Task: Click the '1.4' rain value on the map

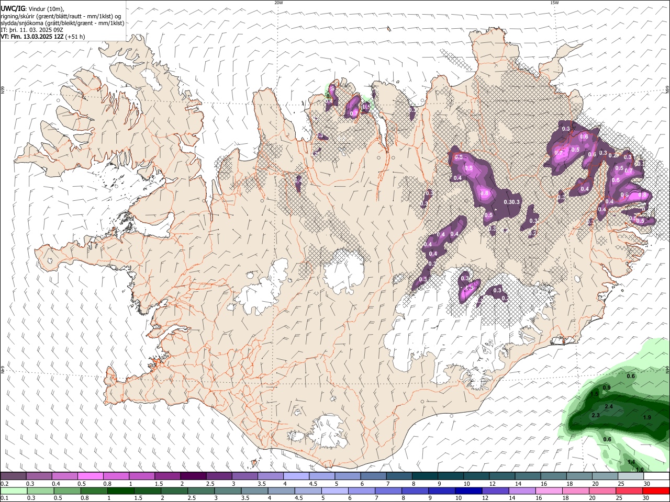Action: click(631, 462)
